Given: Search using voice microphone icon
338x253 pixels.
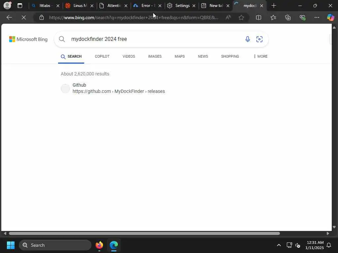Looking at the screenshot, I should tap(248, 39).
